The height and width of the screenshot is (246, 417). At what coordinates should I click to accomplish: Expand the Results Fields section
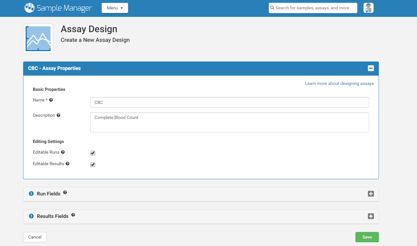pos(371,216)
